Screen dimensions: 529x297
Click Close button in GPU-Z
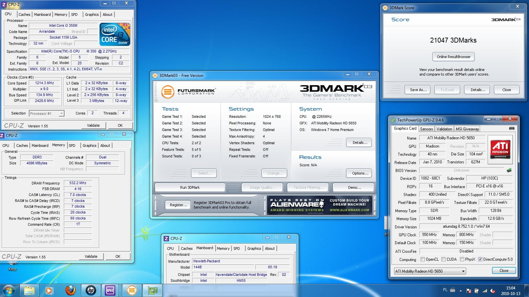pyautogui.click(x=504, y=271)
